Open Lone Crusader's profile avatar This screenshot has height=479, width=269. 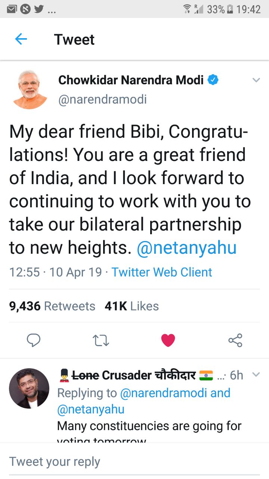tap(29, 388)
